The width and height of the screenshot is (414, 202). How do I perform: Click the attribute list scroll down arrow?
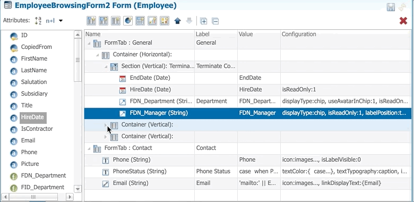pyautogui.click(x=77, y=189)
